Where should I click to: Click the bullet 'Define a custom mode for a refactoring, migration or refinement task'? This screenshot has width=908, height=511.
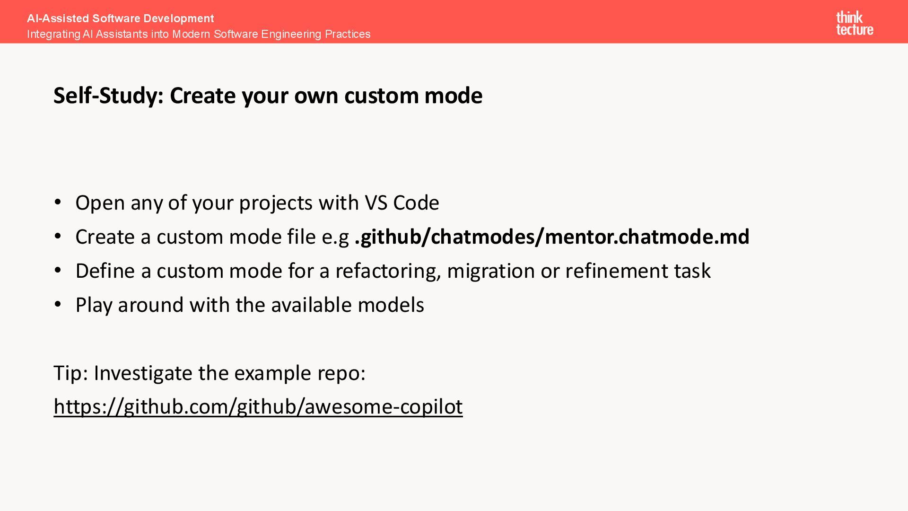click(x=393, y=271)
